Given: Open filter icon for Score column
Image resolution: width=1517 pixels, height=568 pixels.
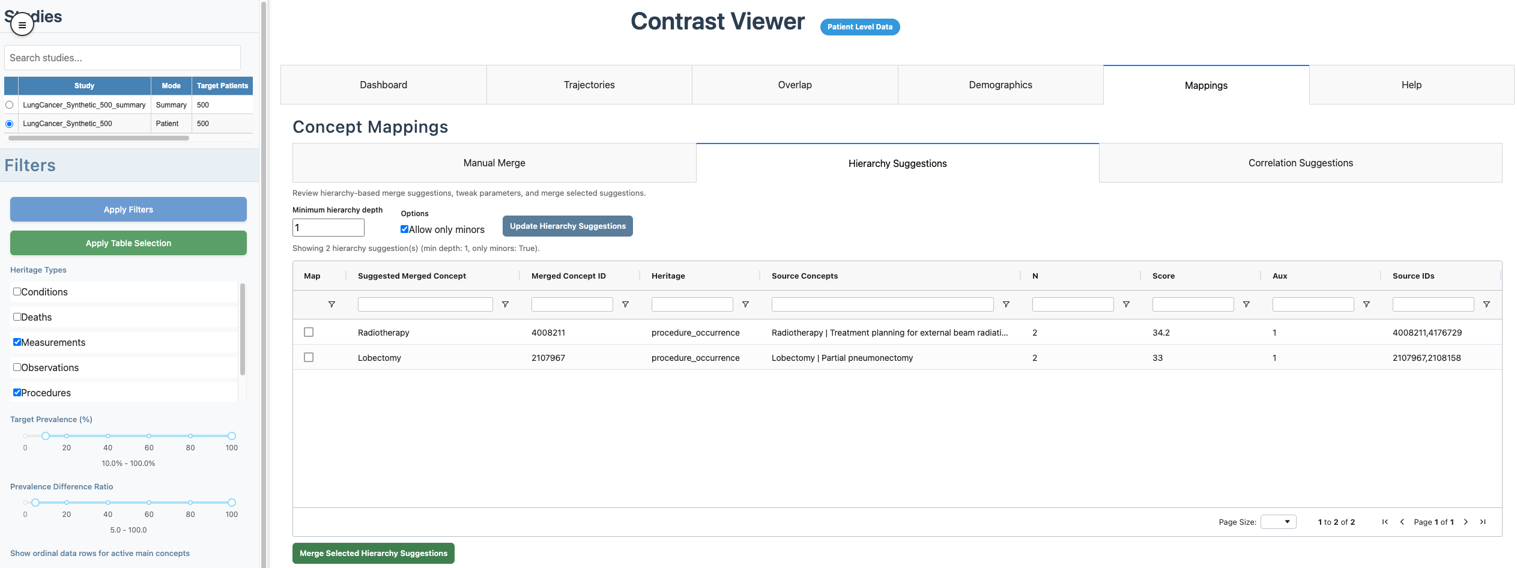Looking at the screenshot, I should point(1246,304).
